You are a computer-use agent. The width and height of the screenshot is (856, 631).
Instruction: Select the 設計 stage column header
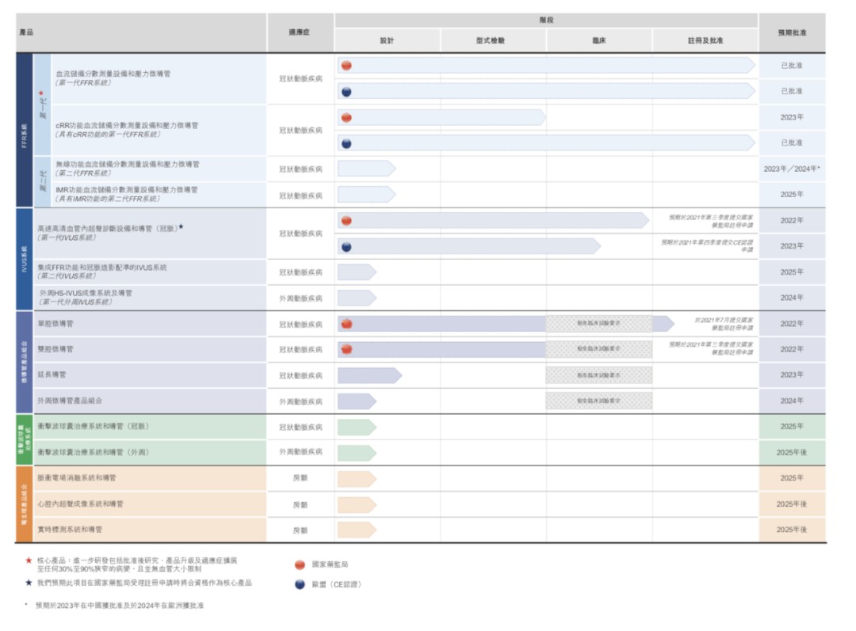pyautogui.click(x=387, y=40)
